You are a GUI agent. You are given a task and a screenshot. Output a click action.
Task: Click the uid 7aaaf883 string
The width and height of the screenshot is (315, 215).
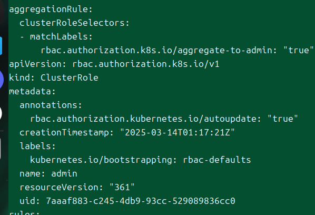[141, 201]
